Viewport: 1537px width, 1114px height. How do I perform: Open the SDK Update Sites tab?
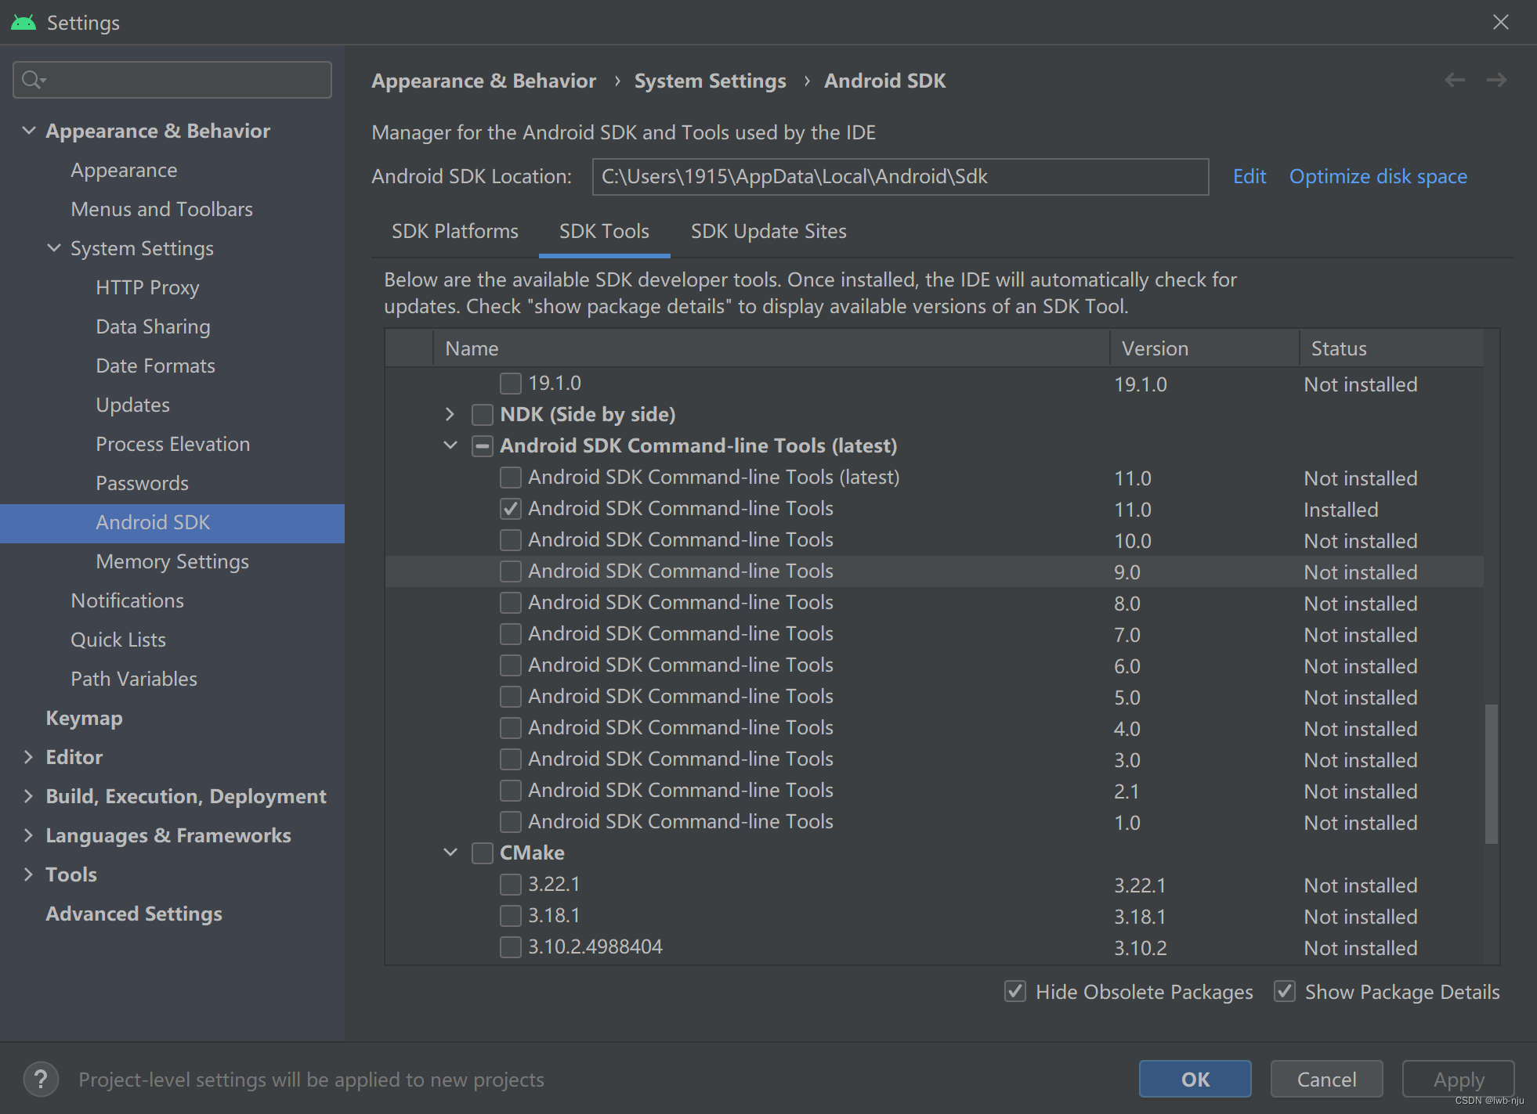(768, 232)
